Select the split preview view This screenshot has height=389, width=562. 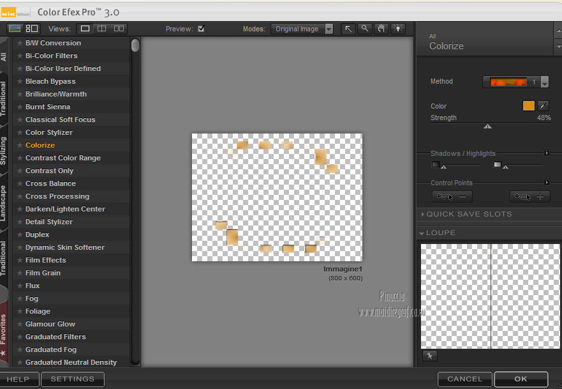[102, 28]
